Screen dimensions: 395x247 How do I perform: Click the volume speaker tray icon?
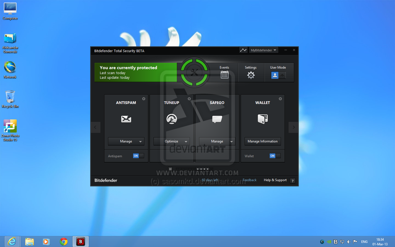[349, 242]
